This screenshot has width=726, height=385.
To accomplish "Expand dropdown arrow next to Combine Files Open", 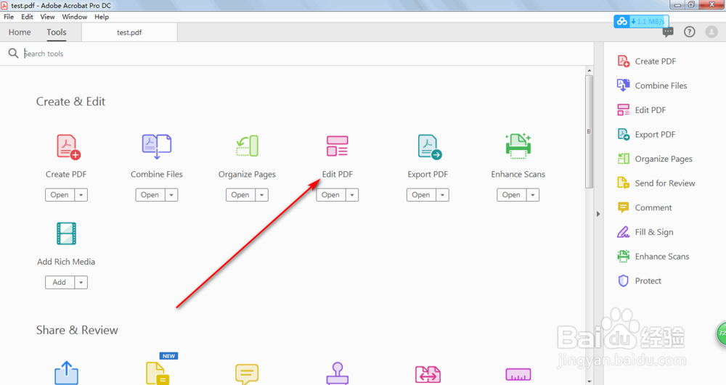I will point(171,195).
